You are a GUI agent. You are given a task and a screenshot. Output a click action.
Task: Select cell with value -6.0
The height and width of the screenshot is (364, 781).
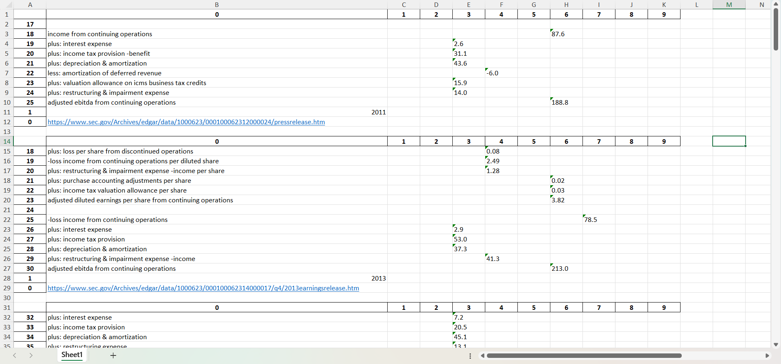point(501,73)
